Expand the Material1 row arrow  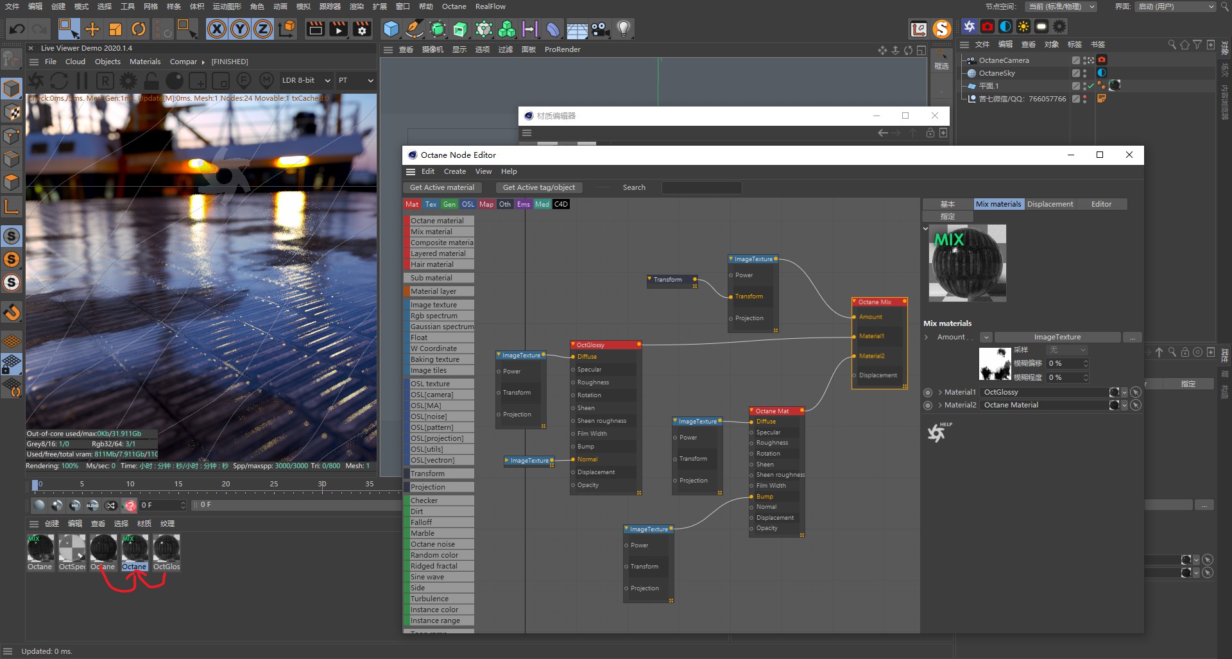pyautogui.click(x=940, y=392)
